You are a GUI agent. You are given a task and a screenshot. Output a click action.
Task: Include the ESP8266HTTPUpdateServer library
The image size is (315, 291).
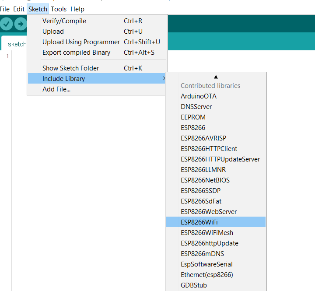coord(216,159)
